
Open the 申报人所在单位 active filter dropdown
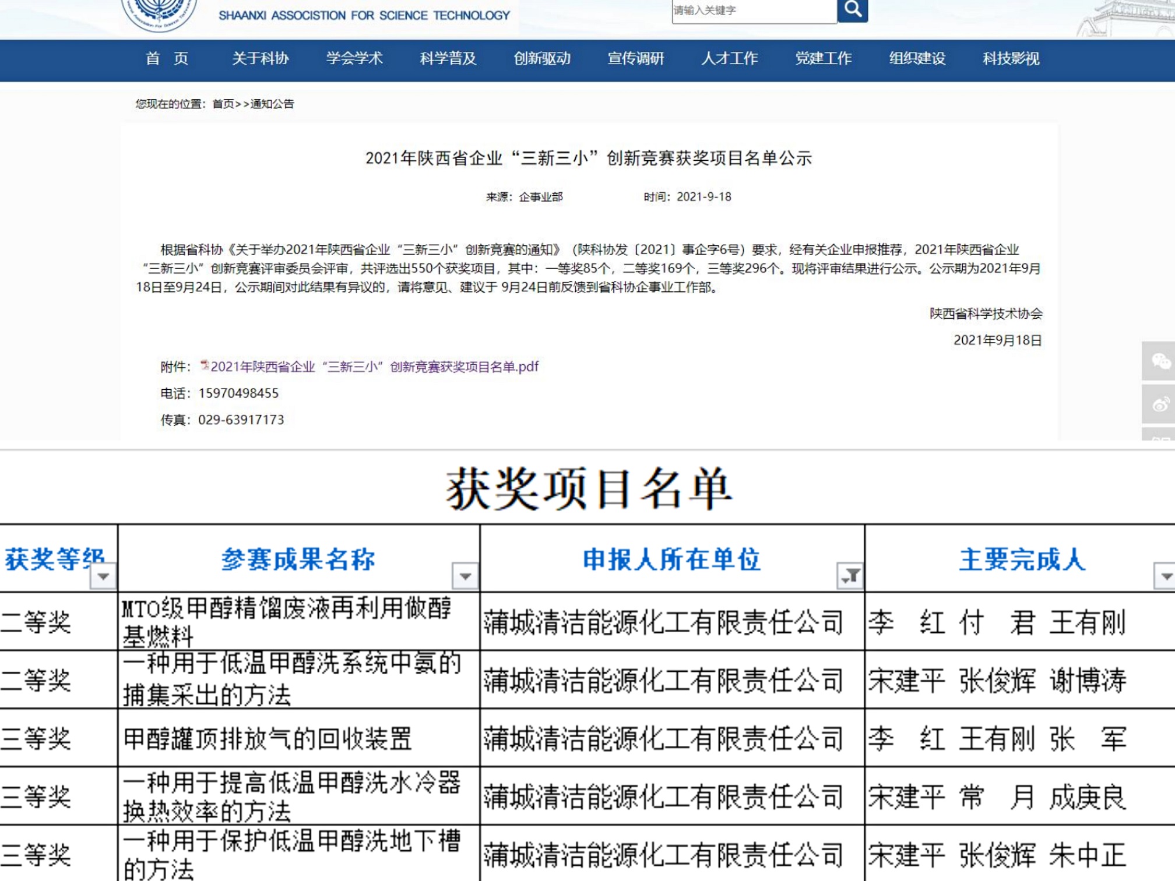850,576
